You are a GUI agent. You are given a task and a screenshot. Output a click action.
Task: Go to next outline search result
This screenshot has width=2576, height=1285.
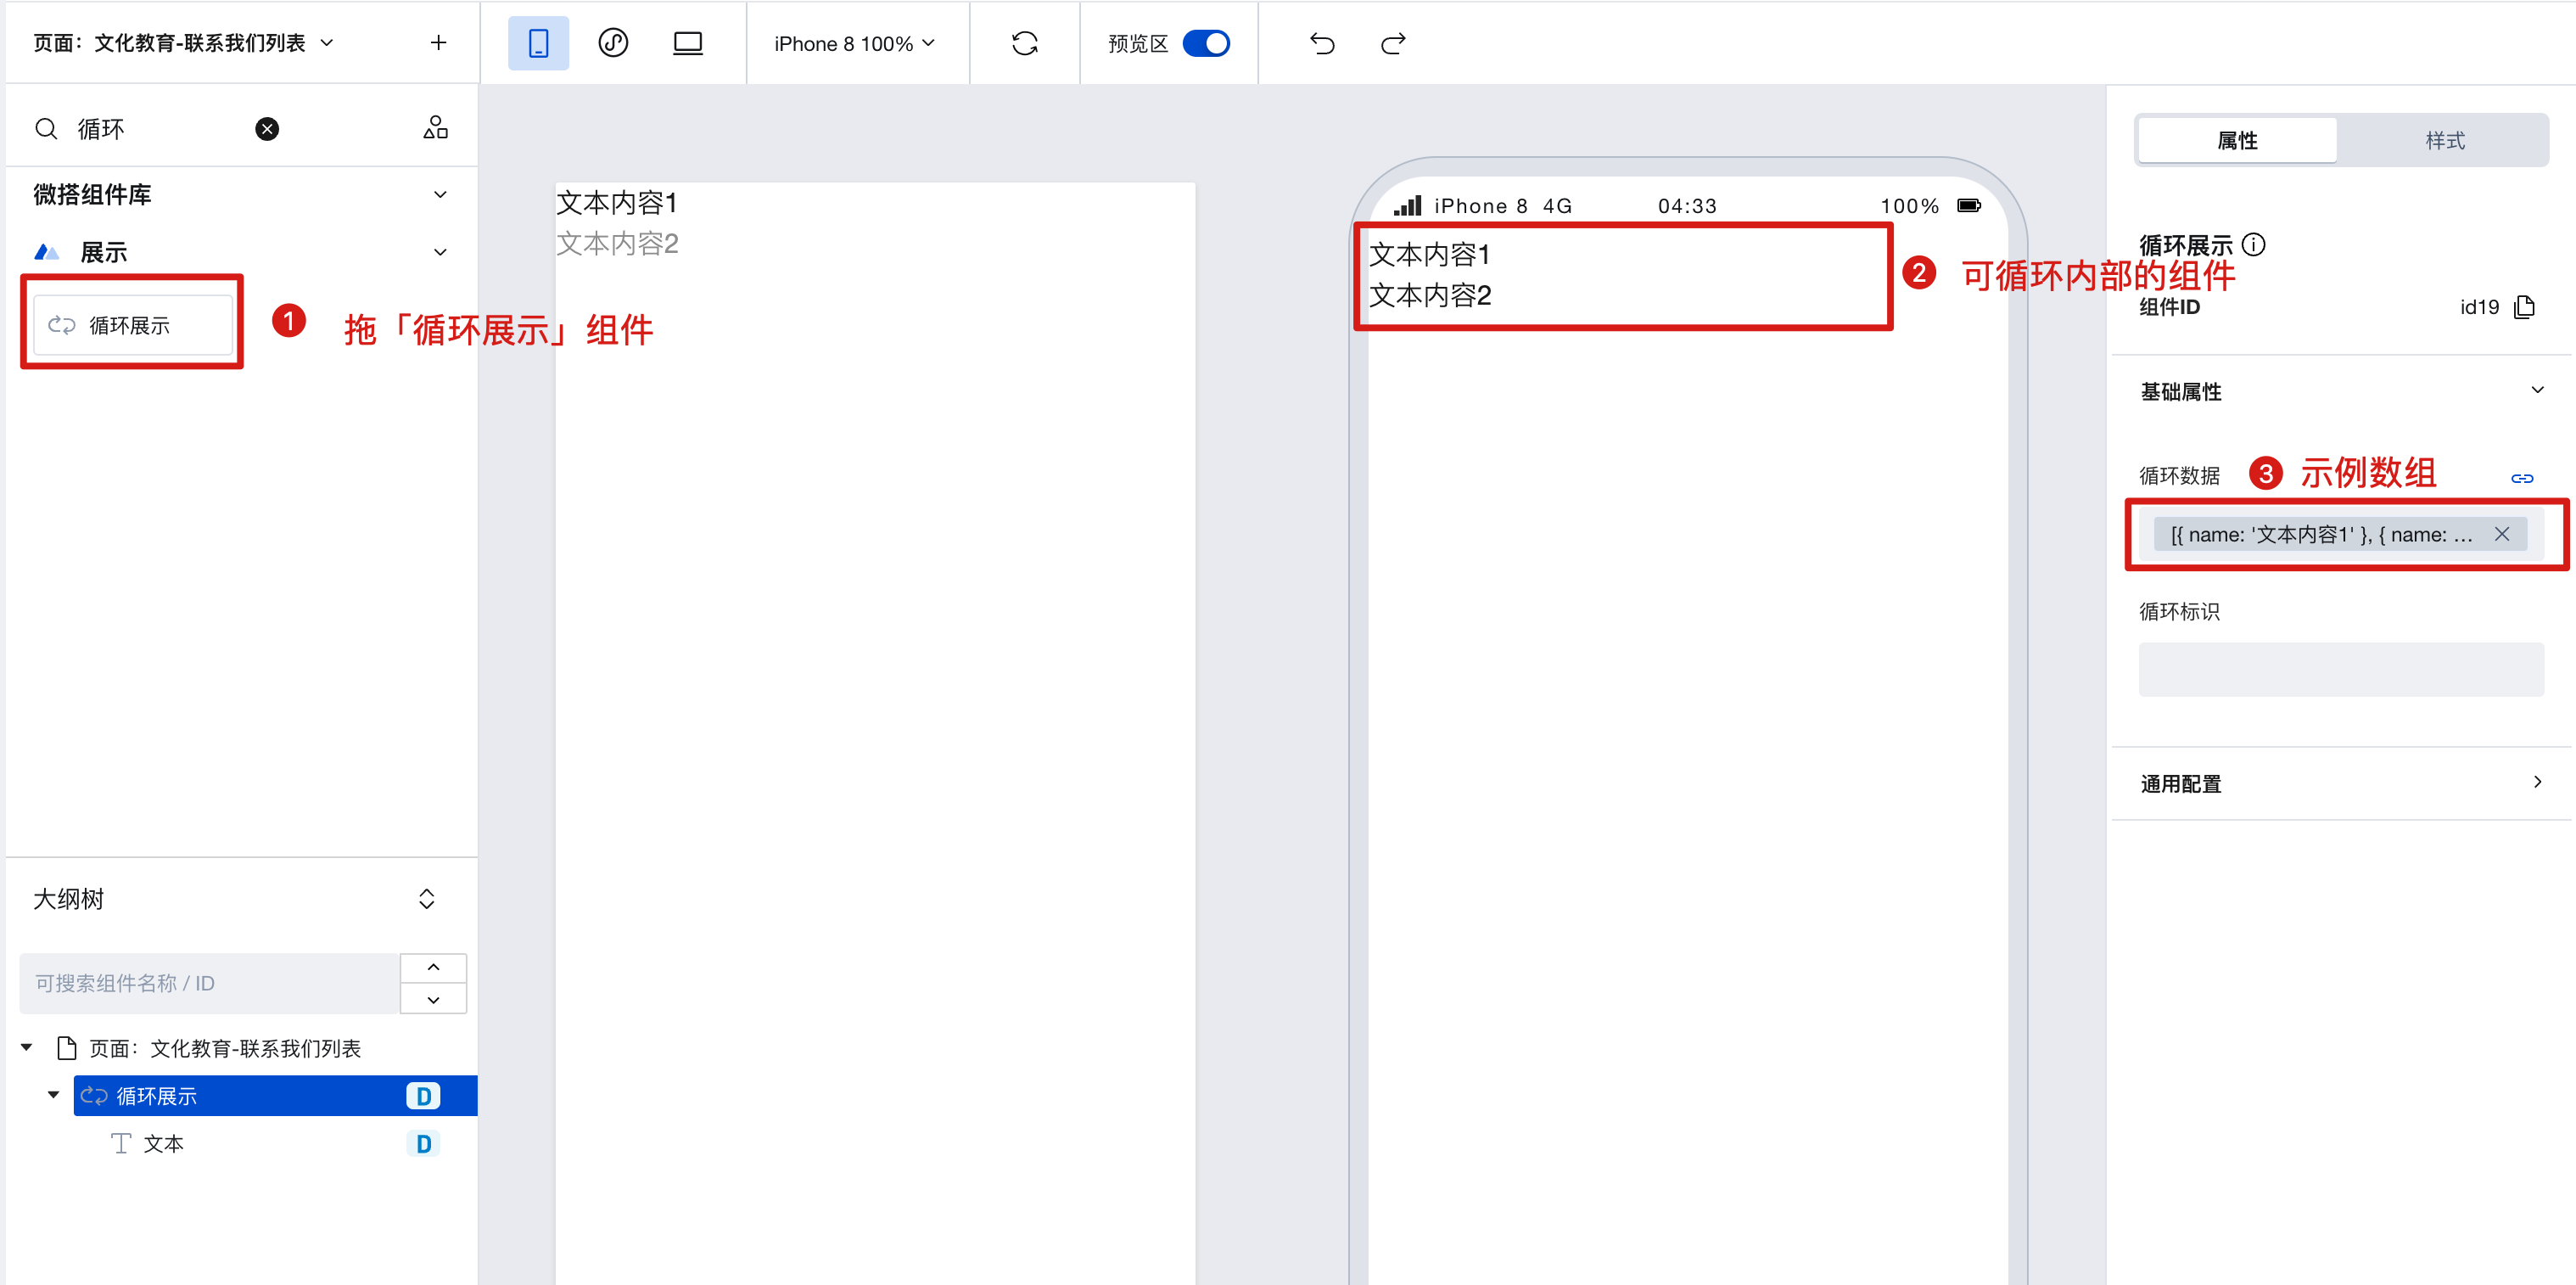pos(433,999)
